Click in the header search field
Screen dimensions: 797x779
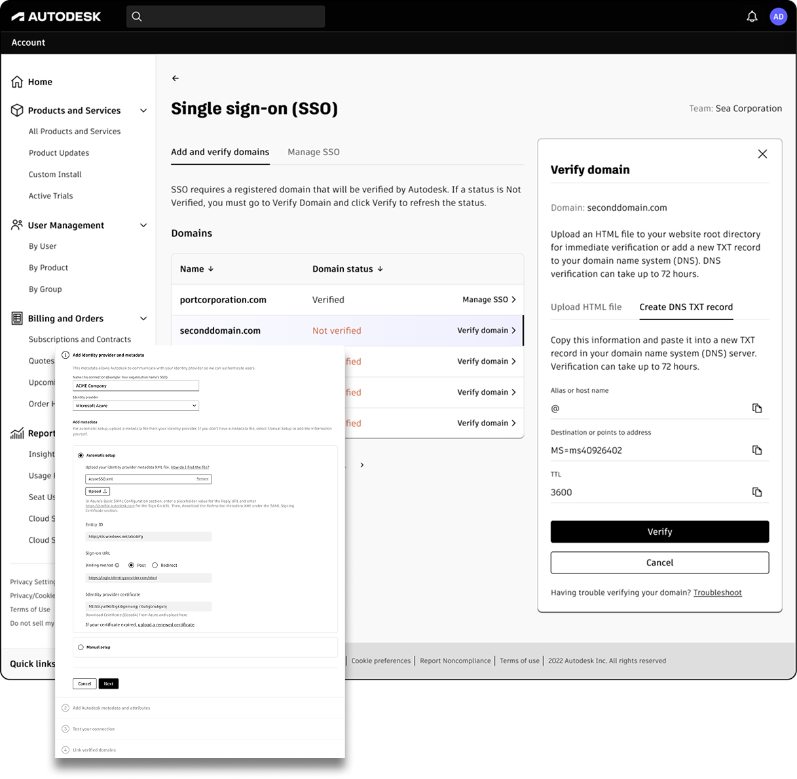[225, 16]
